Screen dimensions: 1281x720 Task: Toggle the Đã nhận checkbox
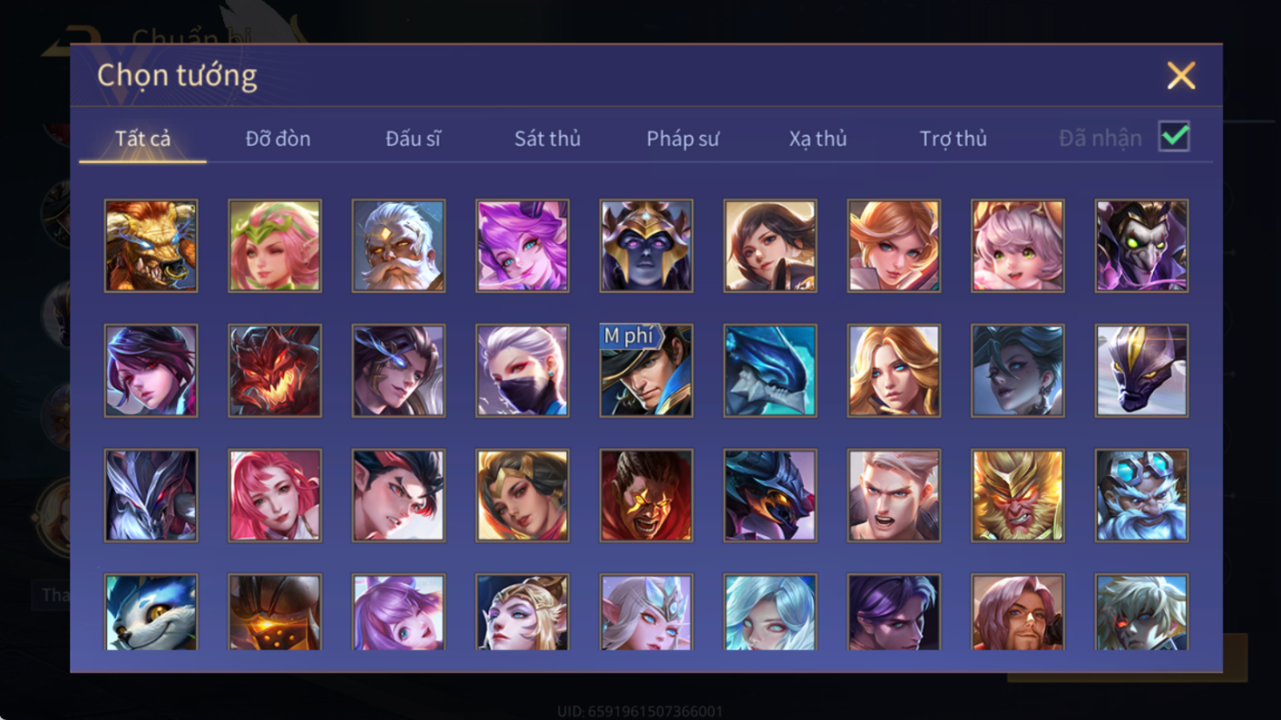pos(1174,137)
